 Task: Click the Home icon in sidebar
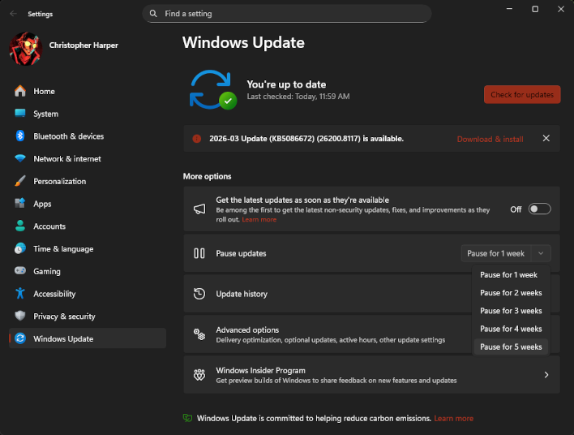point(20,91)
